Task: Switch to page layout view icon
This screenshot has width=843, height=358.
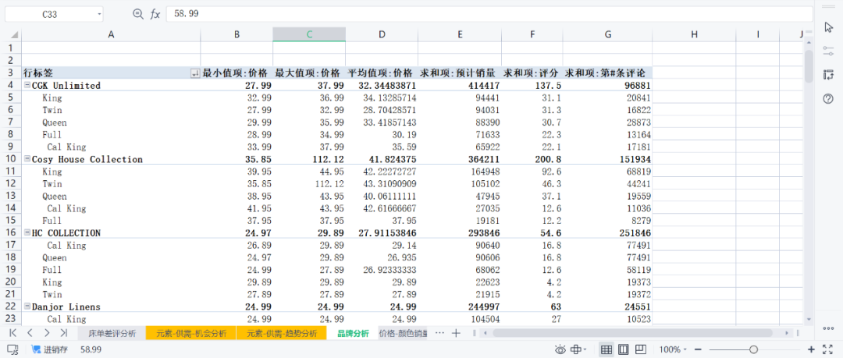Action: pyautogui.click(x=623, y=349)
